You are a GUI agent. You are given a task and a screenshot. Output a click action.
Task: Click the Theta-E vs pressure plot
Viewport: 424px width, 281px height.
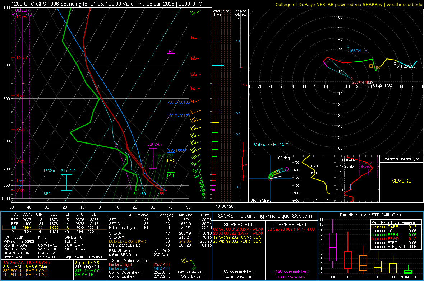click(314, 179)
